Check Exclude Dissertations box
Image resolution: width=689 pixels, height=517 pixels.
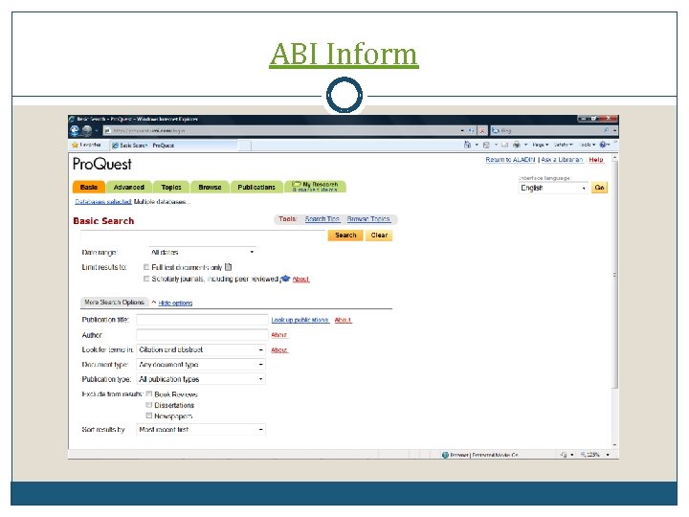pos(149,405)
